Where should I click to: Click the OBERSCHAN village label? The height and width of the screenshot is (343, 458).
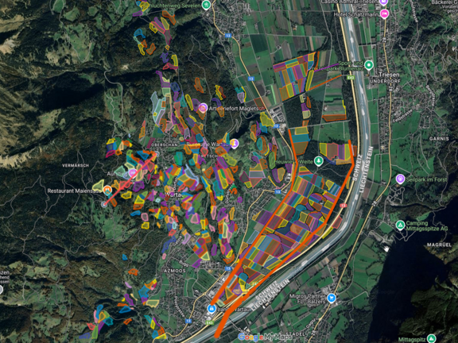click(x=166, y=145)
